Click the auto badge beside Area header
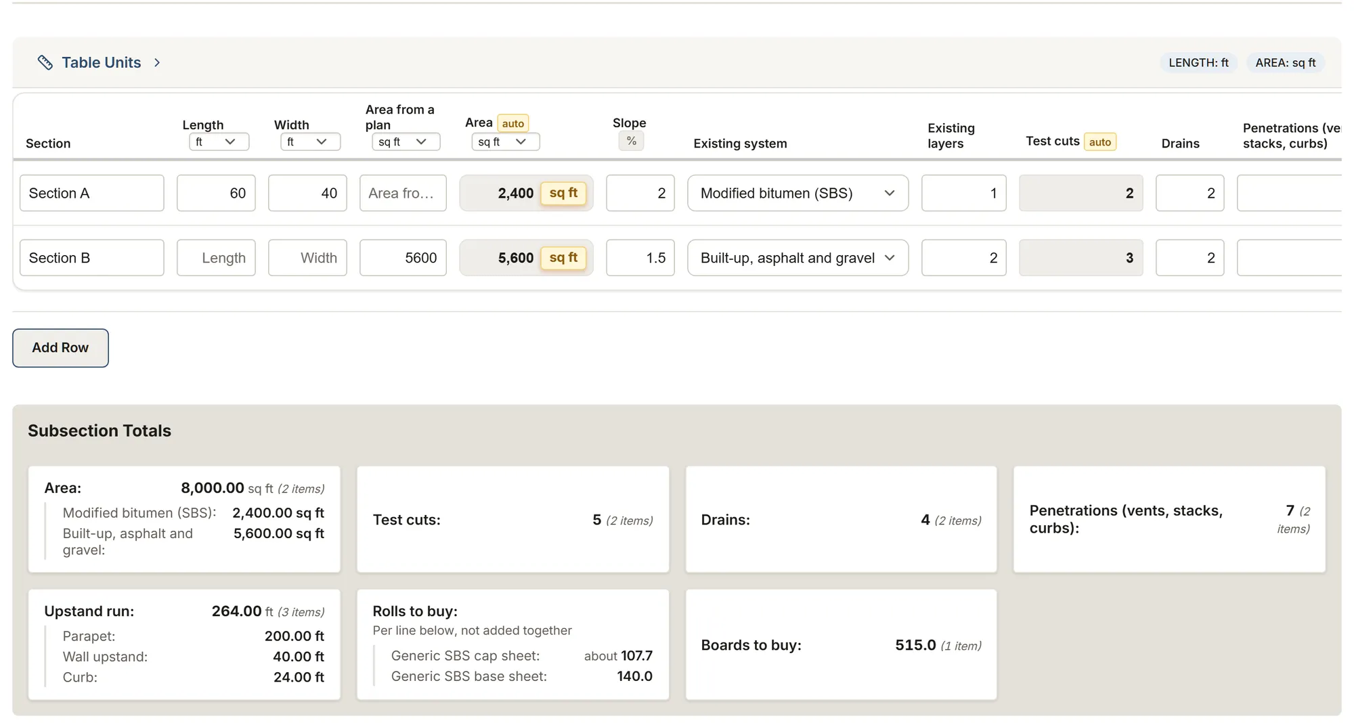1354x727 pixels. [x=512, y=123]
